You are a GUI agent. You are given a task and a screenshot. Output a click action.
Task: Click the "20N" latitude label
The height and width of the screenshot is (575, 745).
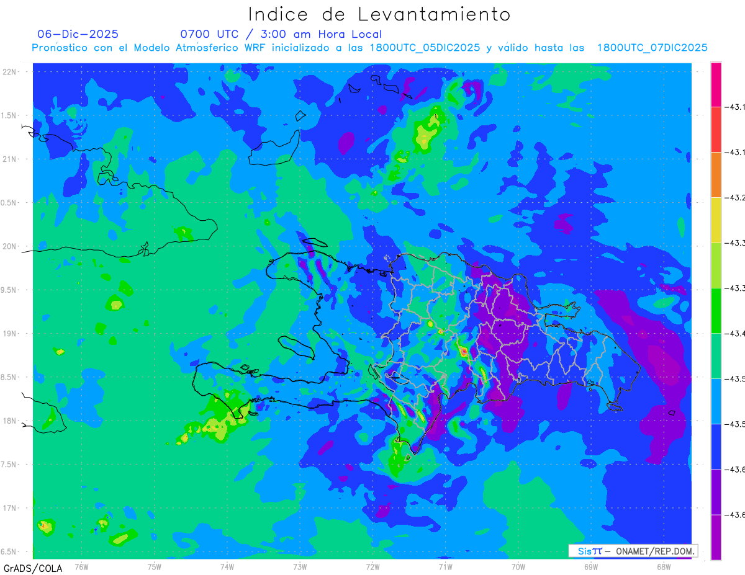tap(11, 246)
